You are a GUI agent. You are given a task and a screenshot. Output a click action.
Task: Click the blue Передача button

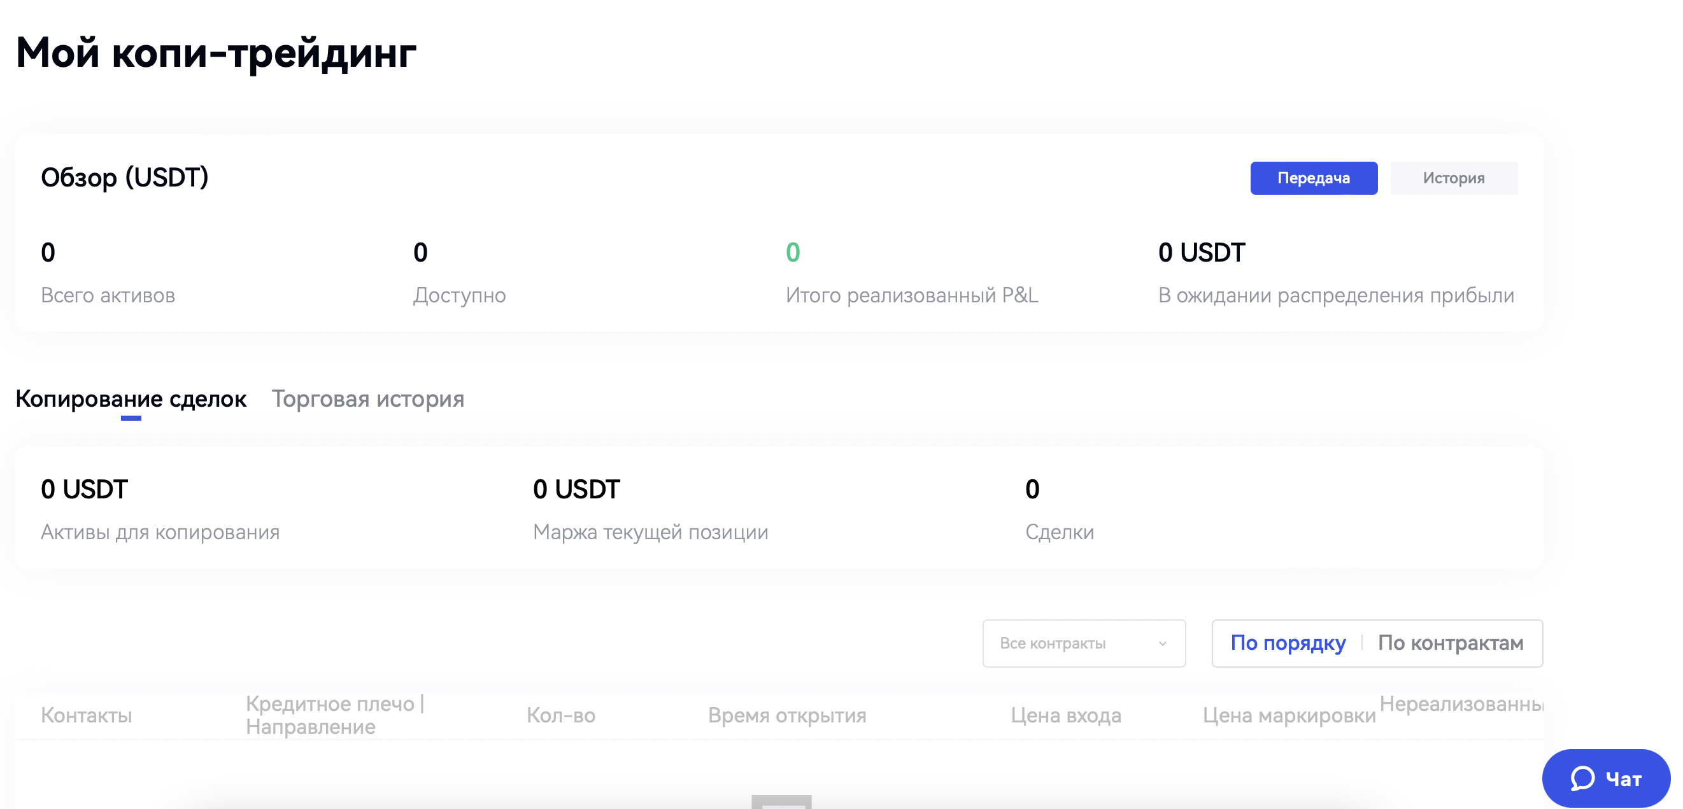(x=1313, y=178)
